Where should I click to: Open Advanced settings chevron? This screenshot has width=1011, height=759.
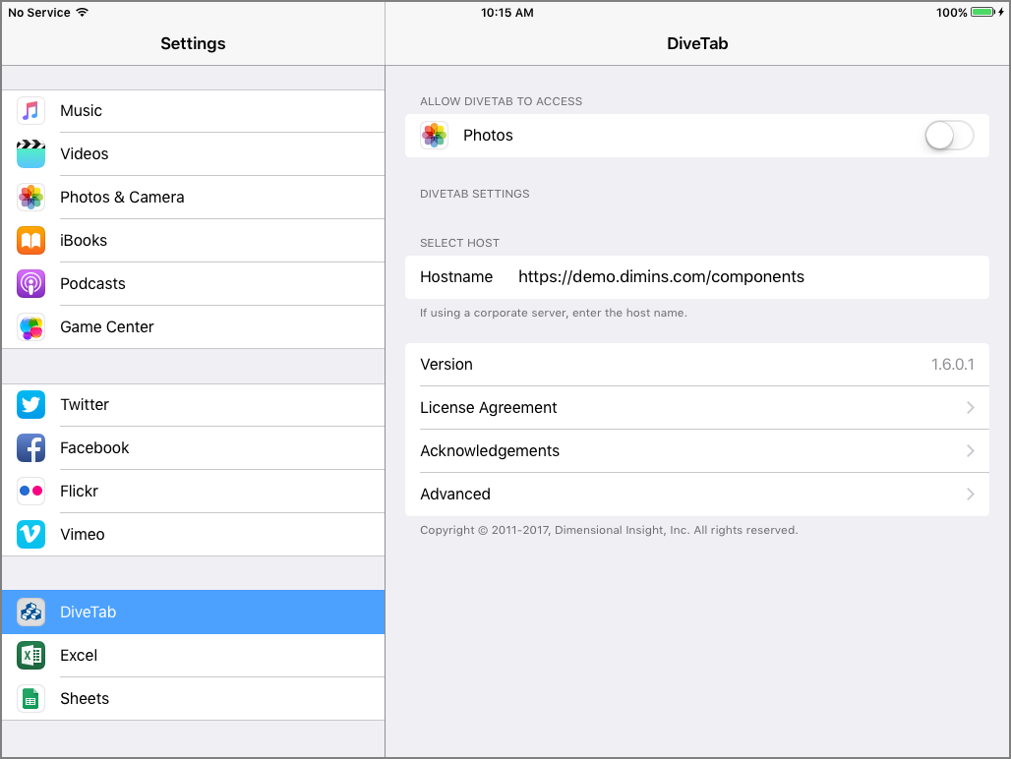click(971, 494)
